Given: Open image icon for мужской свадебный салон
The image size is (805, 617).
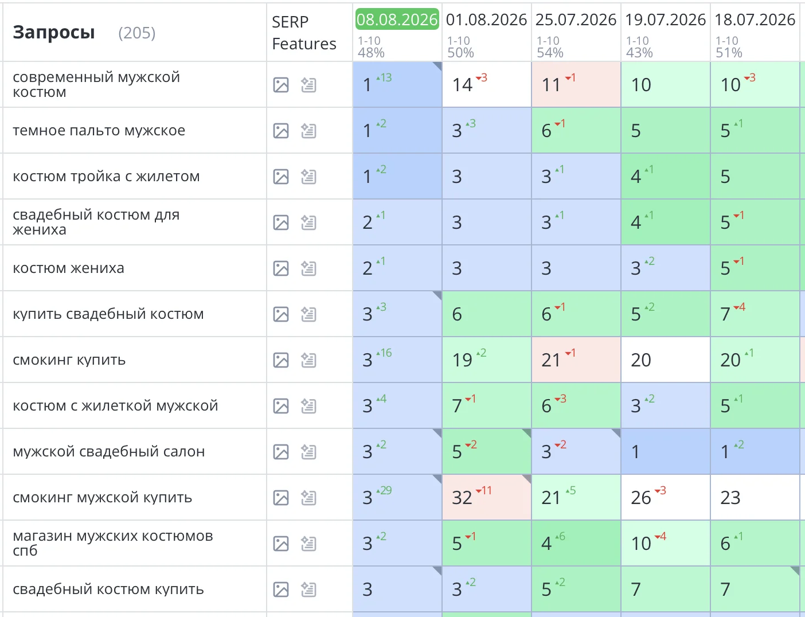Looking at the screenshot, I should click(281, 452).
